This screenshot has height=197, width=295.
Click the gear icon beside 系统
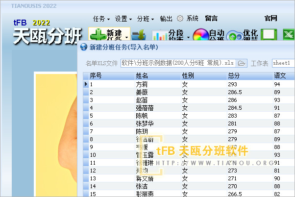tap(180, 19)
